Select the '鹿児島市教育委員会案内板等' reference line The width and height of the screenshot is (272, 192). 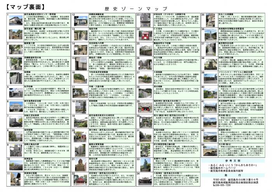[226, 171]
